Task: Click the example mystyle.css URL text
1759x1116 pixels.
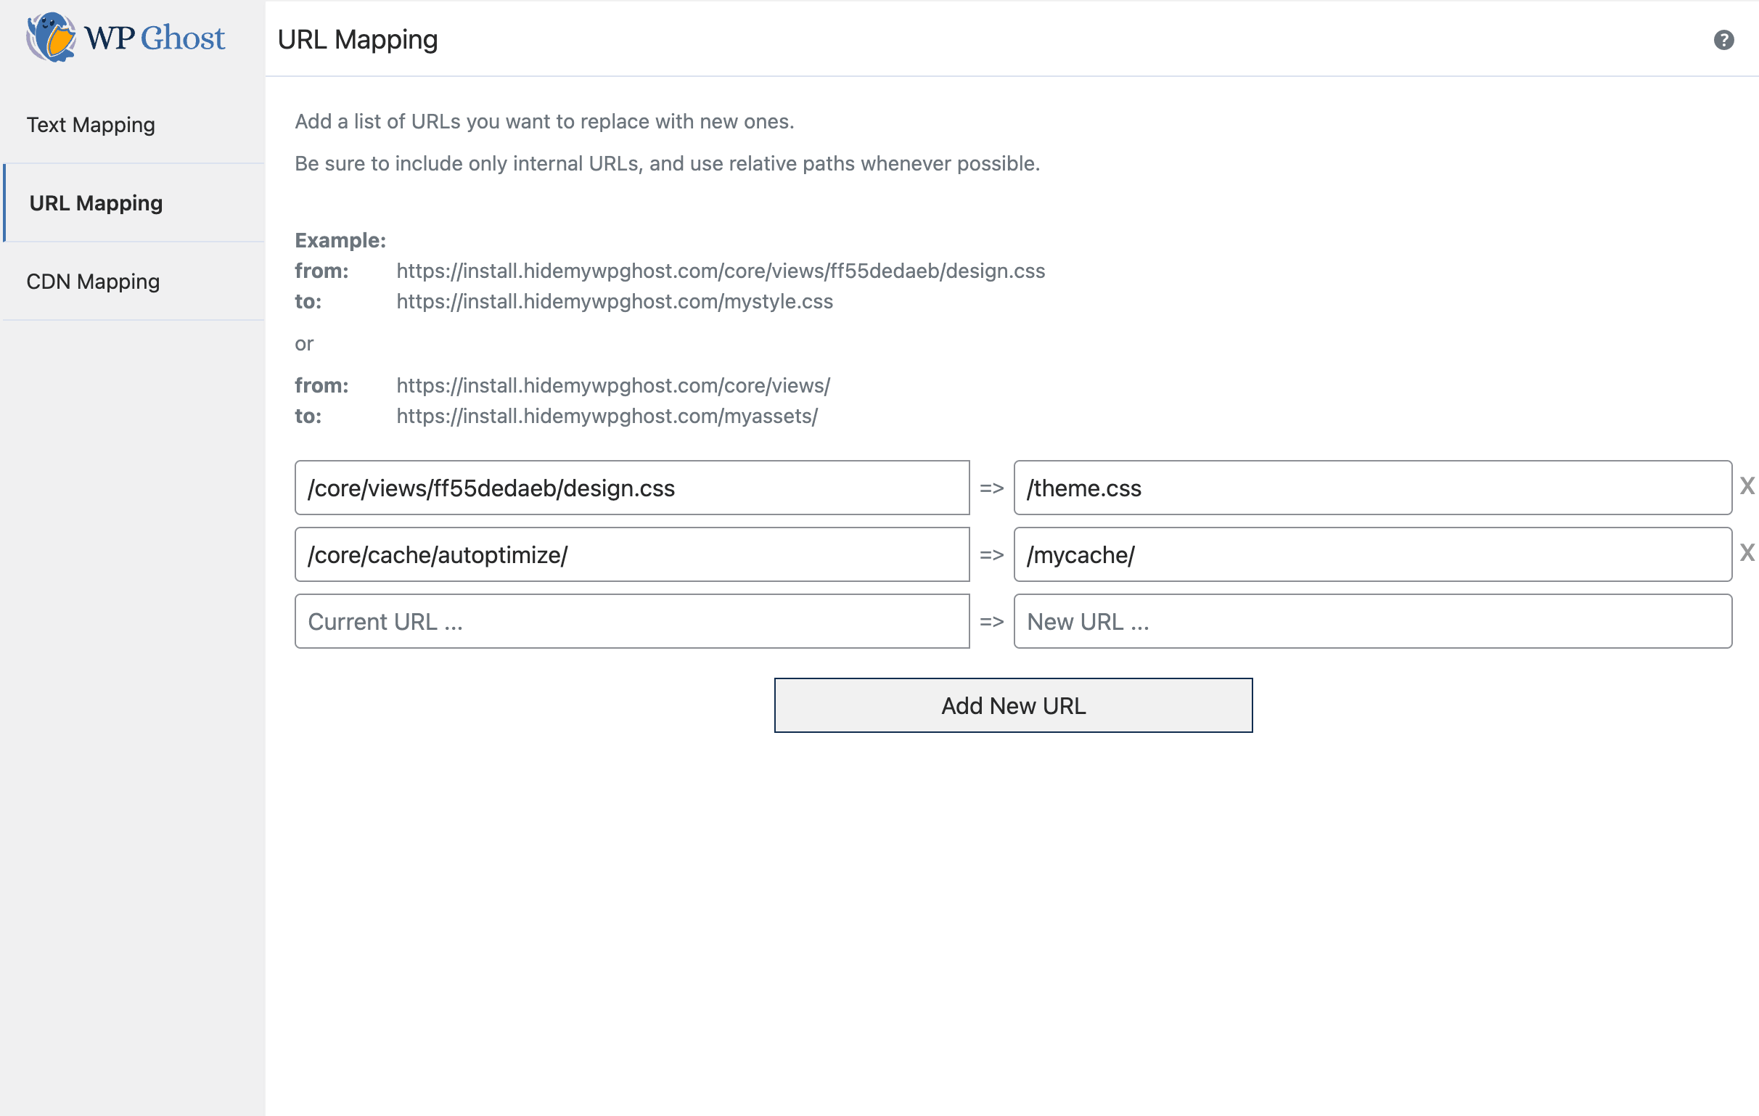Action: click(x=615, y=302)
